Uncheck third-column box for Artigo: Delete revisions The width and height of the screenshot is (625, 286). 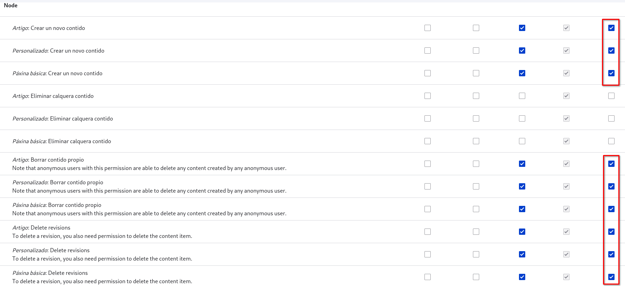pyautogui.click(x=522, y=232)
